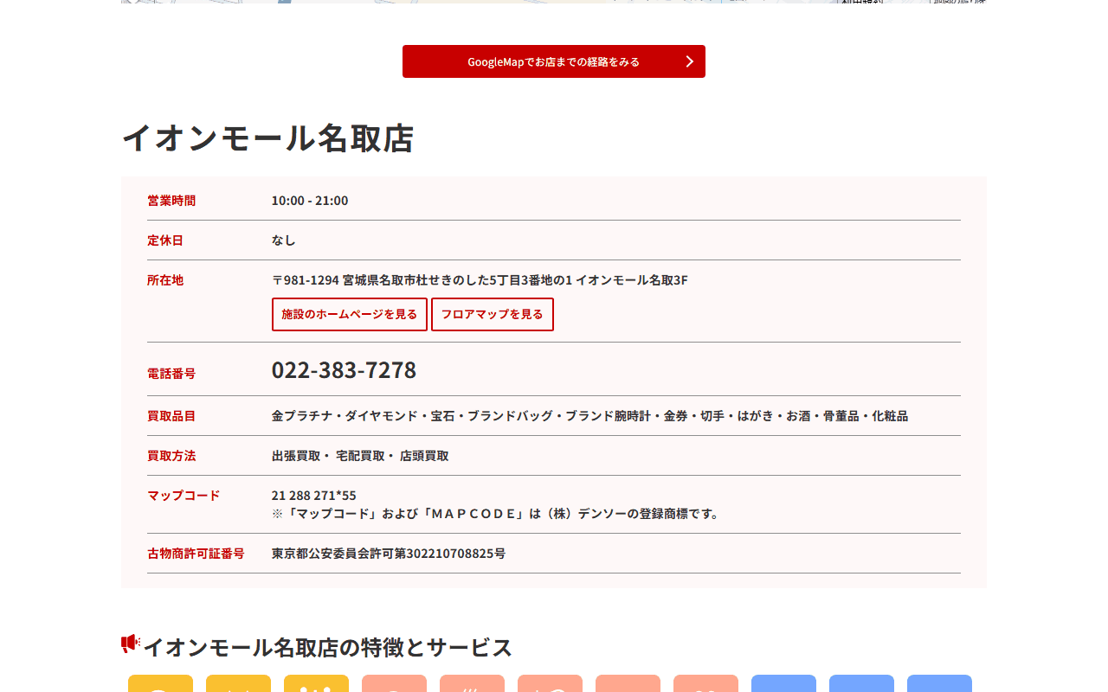Select the closed-day value なし

pyautogui.click(x=284, y=240)
